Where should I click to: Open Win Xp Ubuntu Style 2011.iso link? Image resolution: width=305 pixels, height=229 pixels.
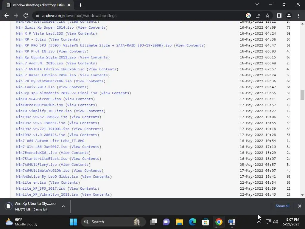point(46,57)
